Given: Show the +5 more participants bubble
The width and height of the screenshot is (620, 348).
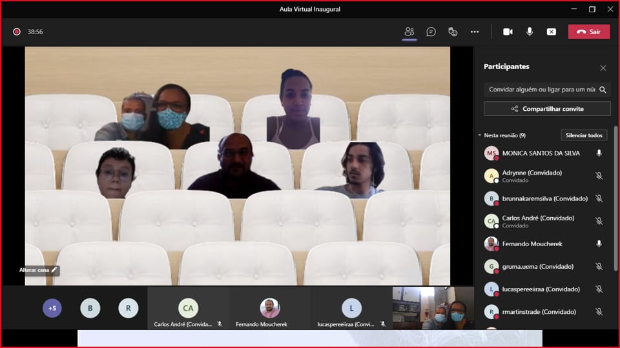Looking at the screenshot, I should click(x=52, y=308).
